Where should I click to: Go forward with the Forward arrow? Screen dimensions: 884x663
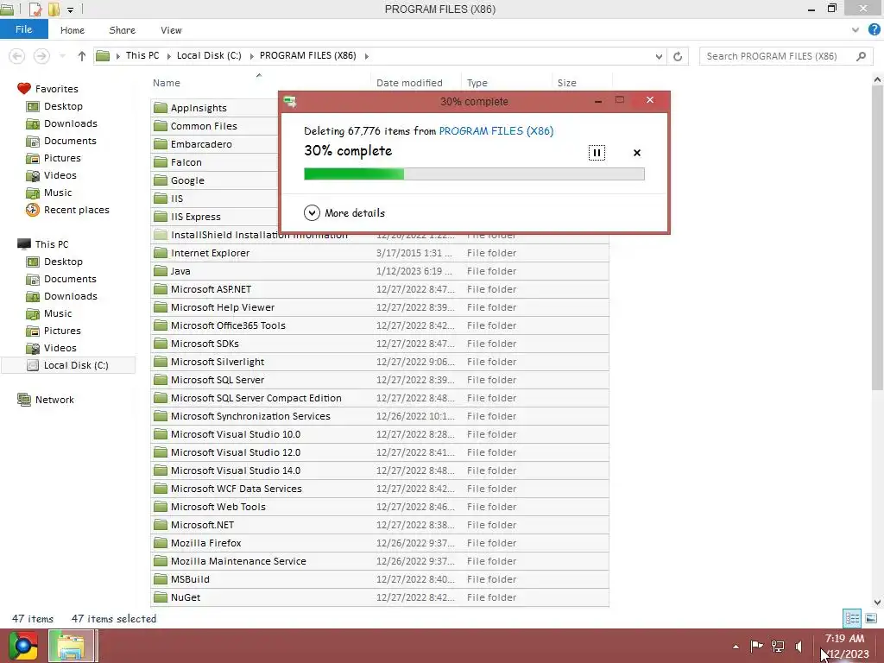[41, 56]
